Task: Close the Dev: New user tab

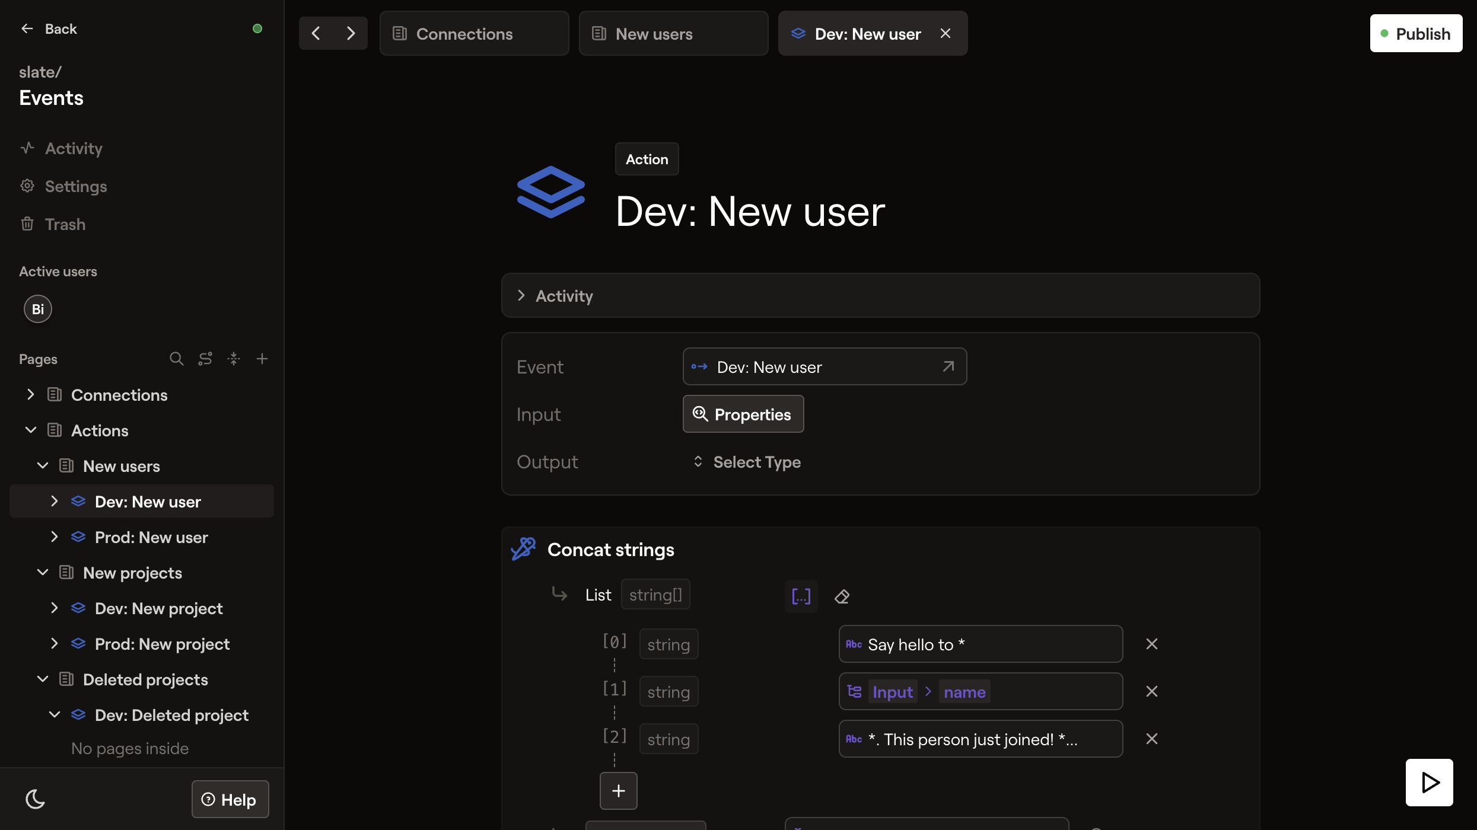Action: 946,34
